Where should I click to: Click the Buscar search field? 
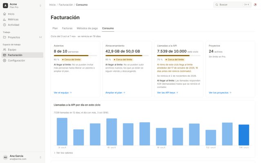tap(232, 4)
